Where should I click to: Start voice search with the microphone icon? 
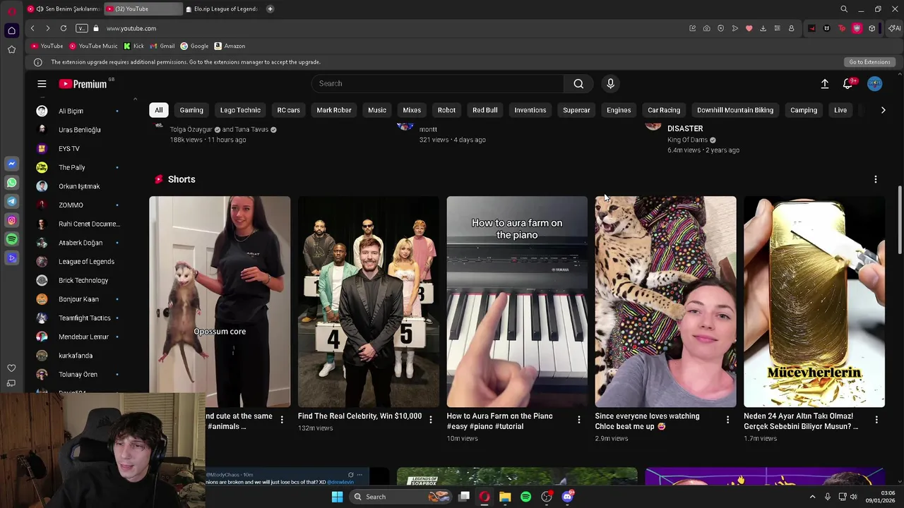[611, 83]
